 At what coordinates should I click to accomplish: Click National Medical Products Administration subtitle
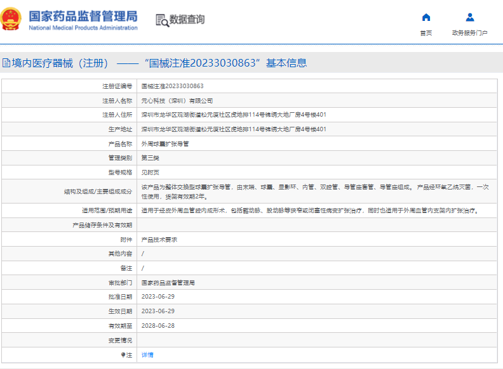point(83,28)
